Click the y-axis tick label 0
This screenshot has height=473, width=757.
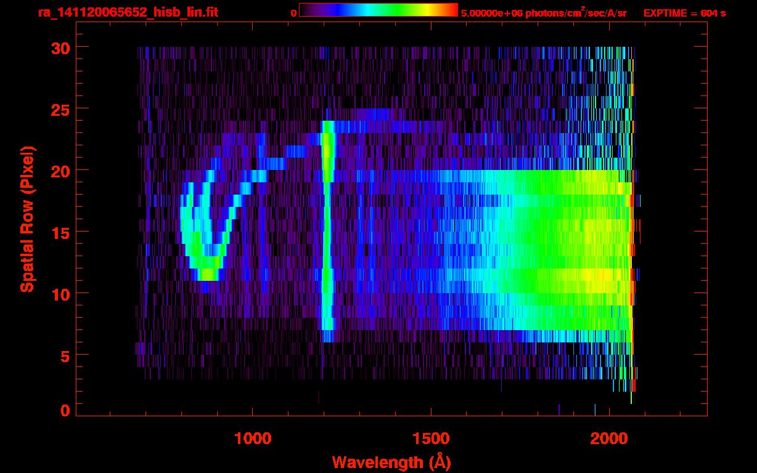[x=65, y=410]
